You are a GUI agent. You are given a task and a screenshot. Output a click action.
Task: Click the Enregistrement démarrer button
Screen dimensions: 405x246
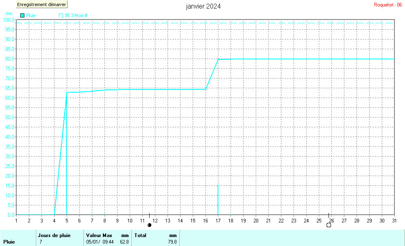[41, 4]
